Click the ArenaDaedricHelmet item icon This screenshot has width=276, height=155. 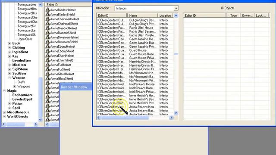coord(48,28)
